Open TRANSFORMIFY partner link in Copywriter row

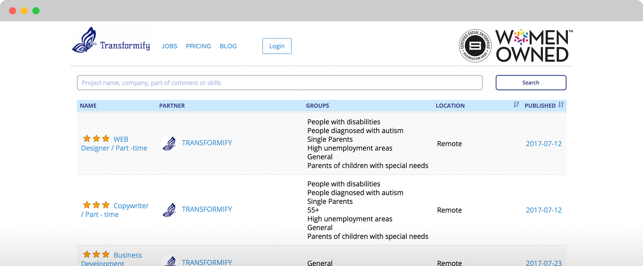click(207, 209)
